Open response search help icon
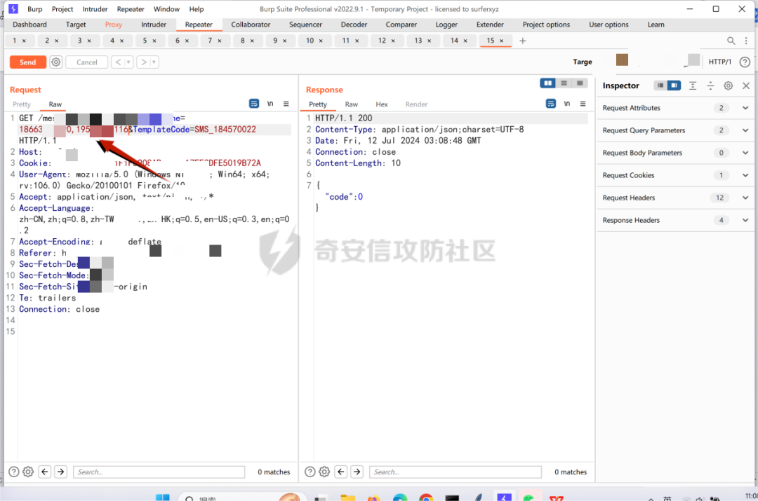The image size is (758, 501). click(310, 472)
